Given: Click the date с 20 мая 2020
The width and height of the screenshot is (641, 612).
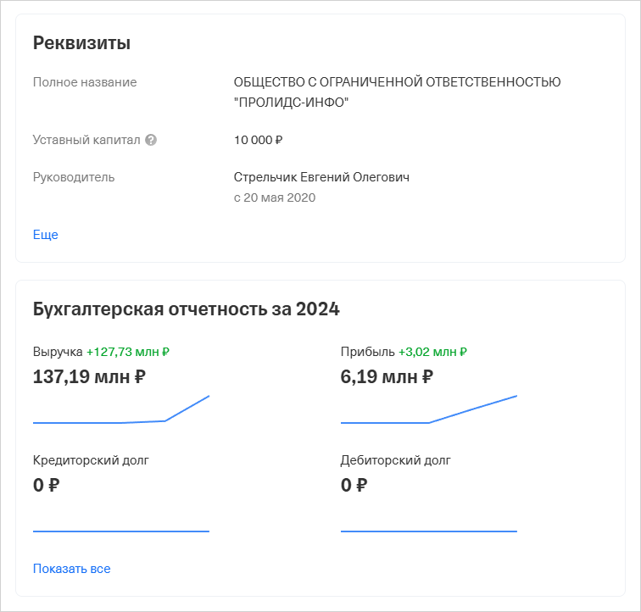Looking at the screenshot, I should point(274,198).
